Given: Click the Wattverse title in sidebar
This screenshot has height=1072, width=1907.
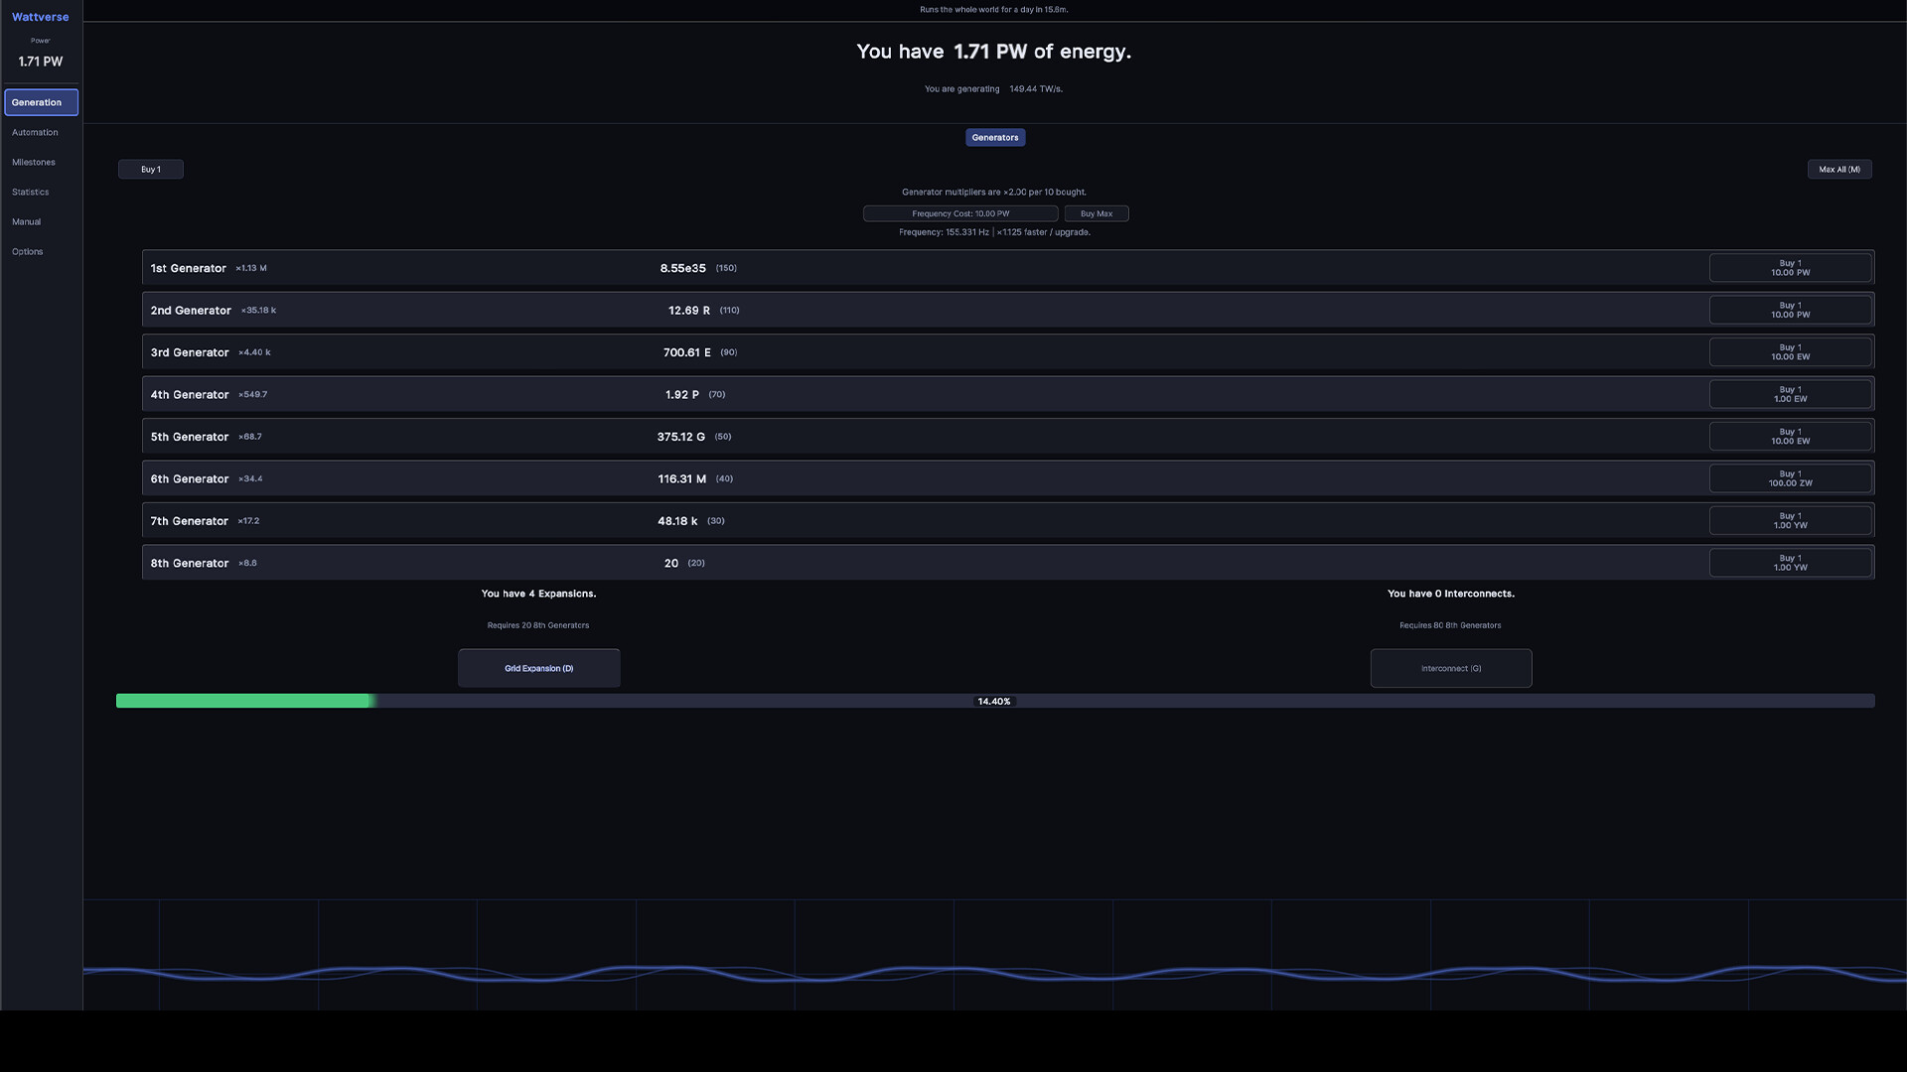Looking at the screenshot, I should click(41, 18).
